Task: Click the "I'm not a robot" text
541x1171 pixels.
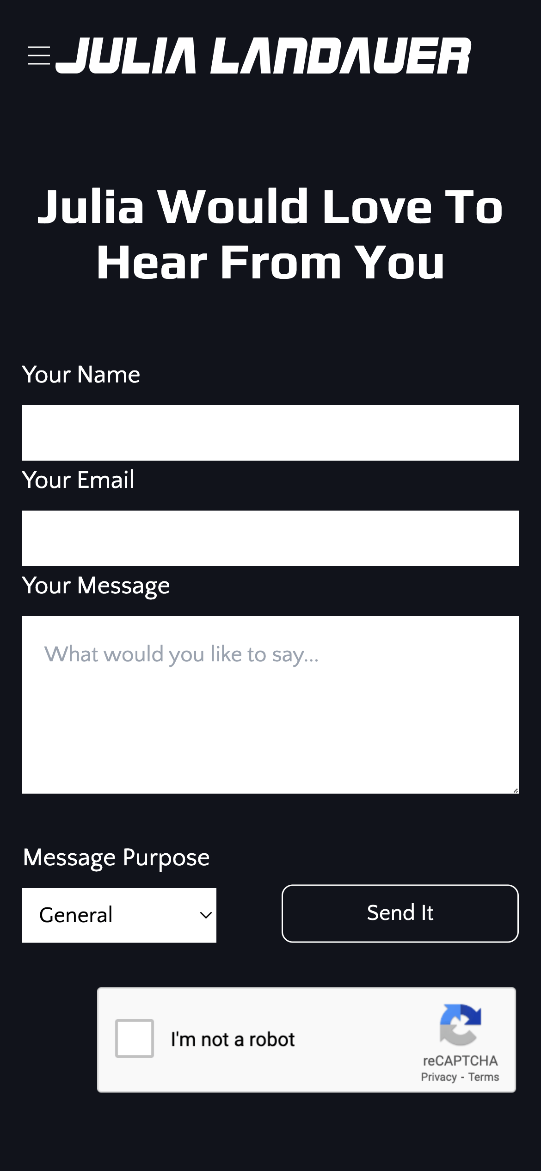Action: 233,1040
